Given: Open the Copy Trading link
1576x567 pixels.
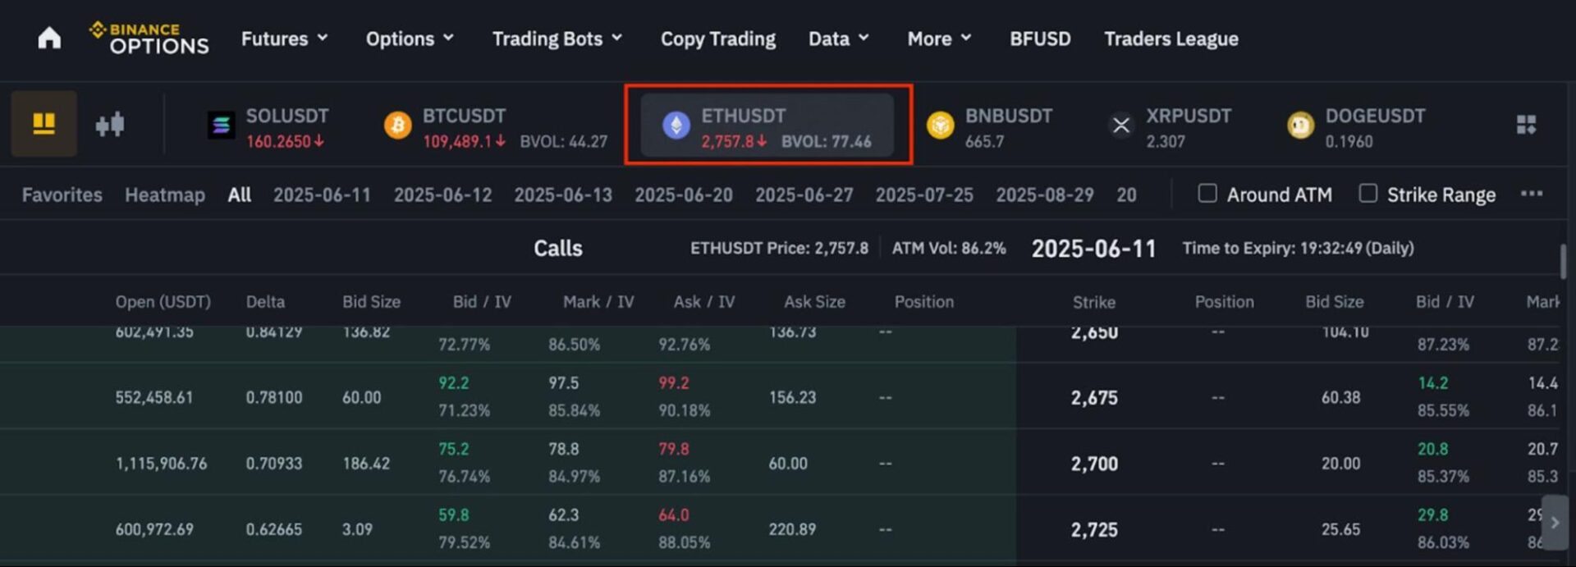Looking at the screenshot, I should pyautogui.click(x=717, y=39).
